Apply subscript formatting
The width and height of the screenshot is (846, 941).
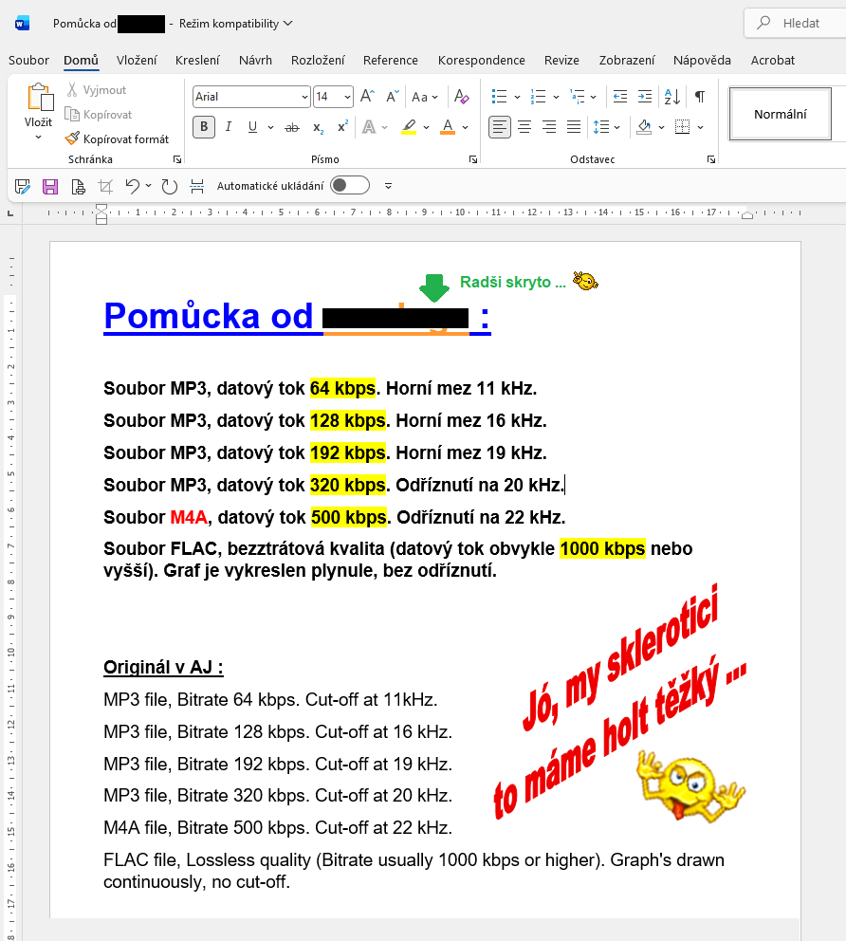(318, 127)
